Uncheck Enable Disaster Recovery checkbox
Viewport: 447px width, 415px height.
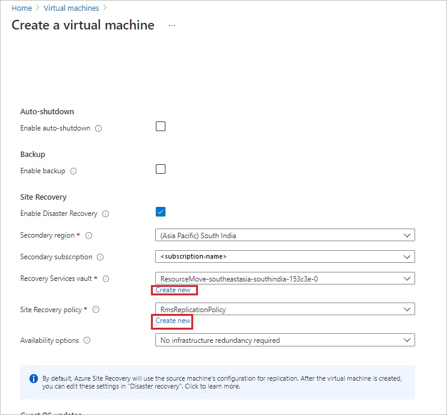161,212
